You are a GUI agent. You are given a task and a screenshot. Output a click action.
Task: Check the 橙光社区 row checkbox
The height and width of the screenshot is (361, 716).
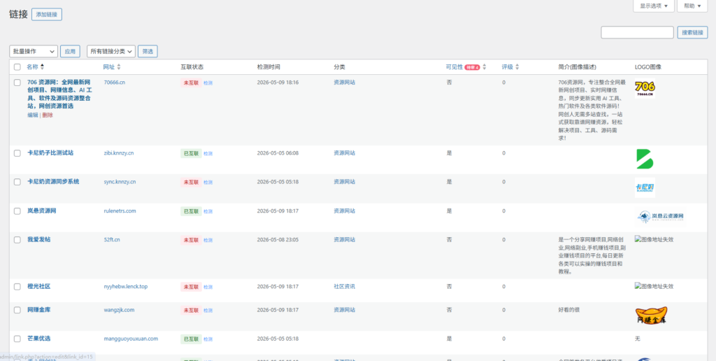point(17,287)
